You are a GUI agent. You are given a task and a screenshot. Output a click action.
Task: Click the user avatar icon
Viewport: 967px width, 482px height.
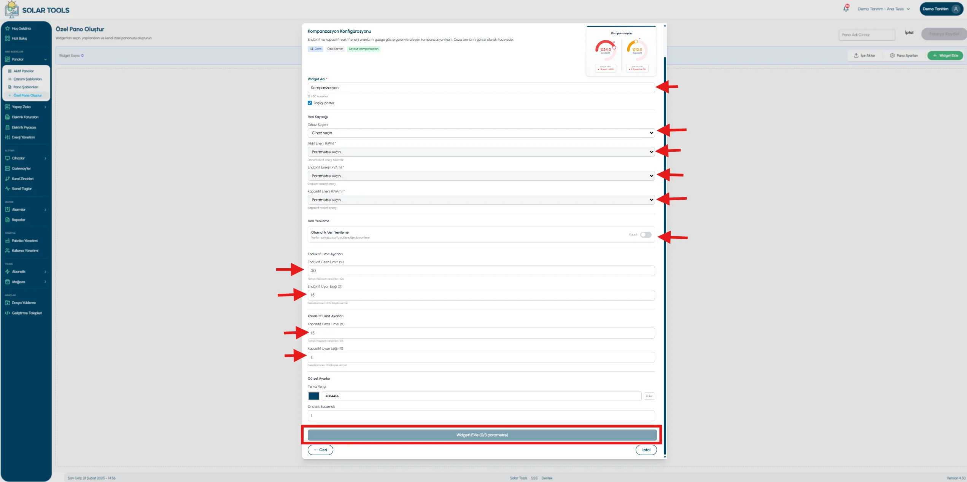click(x=956, y=9)
